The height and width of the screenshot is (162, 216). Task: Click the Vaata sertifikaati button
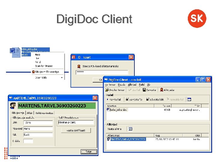pos(76,130)
